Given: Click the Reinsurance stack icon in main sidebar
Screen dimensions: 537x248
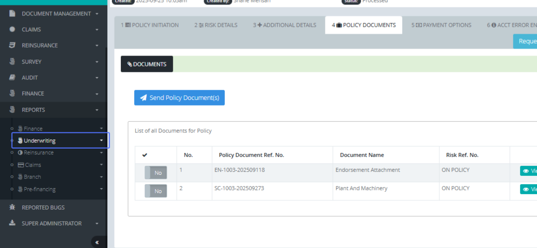Looking at the screenshot, I should point(13,45).
